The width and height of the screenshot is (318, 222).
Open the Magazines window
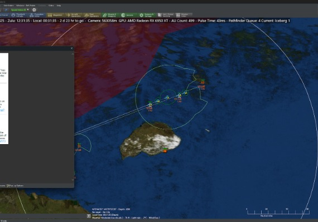click(55, 15)
